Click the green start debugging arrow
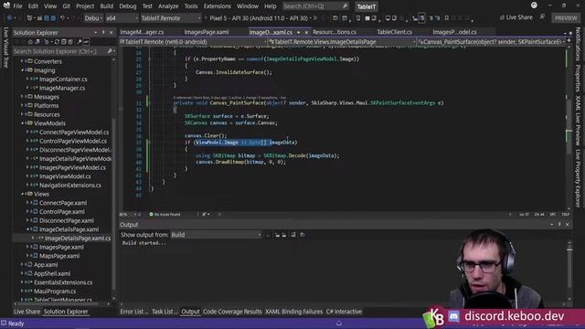Image resolution: width=585 pixels, height=329 pixels. pyautogui.click(x=315, y=18)
